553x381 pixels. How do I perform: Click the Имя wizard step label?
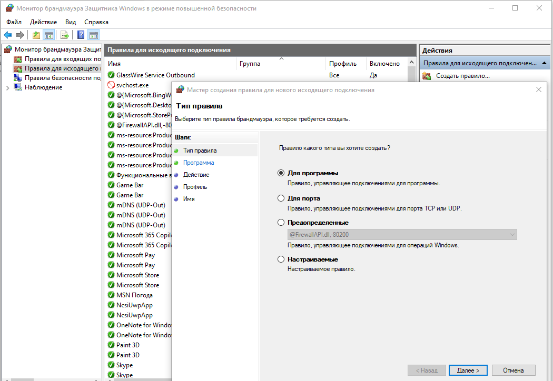[189, 199]
